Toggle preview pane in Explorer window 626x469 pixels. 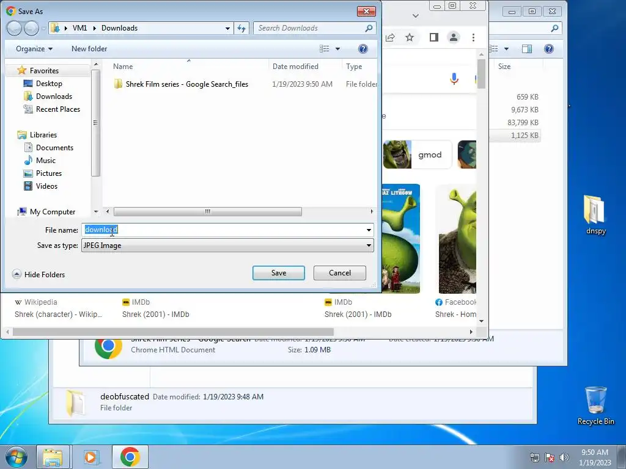(x=527, y=49)
